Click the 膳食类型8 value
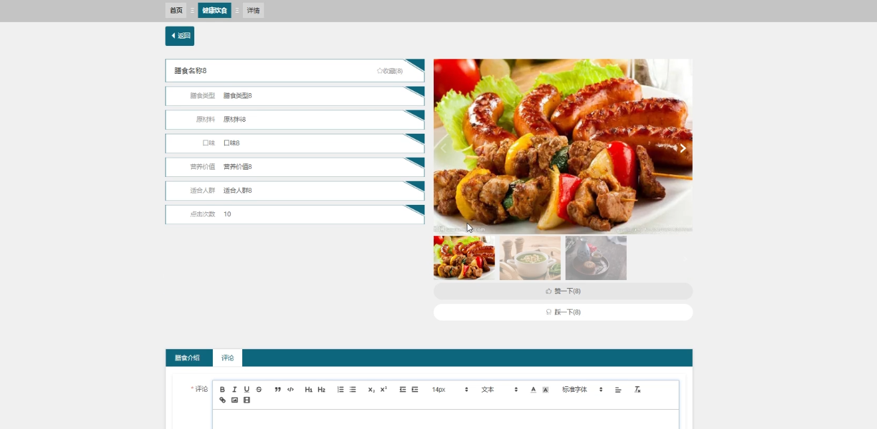 click(238, 96)
